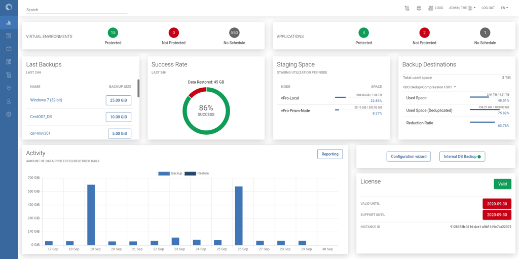Open the Configuration wizard

point(408,157)
